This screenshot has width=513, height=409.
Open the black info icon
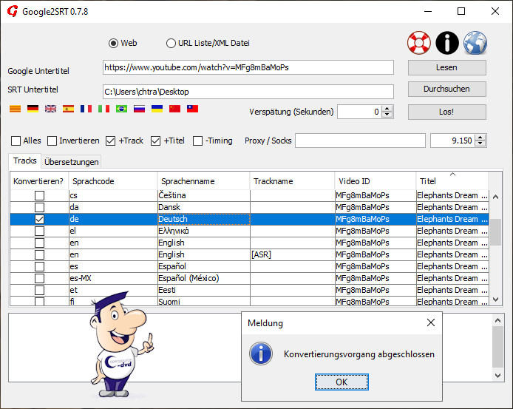pyautogui.click(x=447, y=43)
